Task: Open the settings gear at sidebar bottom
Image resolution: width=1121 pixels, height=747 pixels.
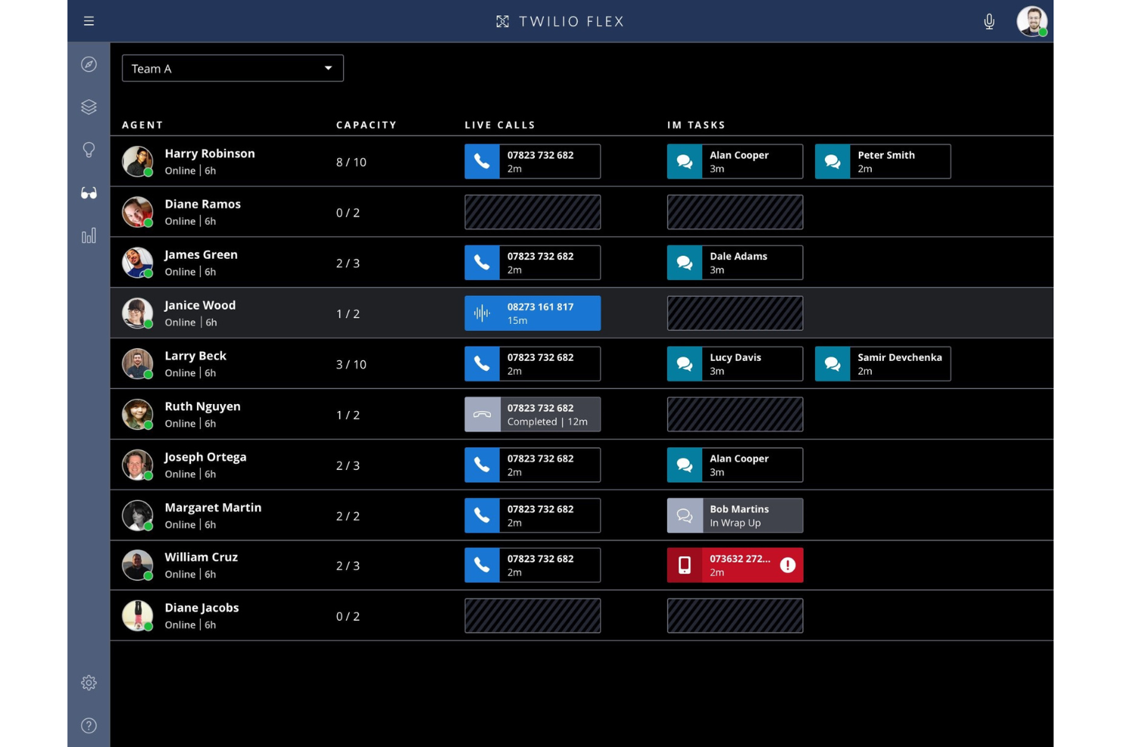Action: pyautogui.click(x=89, y=682)
